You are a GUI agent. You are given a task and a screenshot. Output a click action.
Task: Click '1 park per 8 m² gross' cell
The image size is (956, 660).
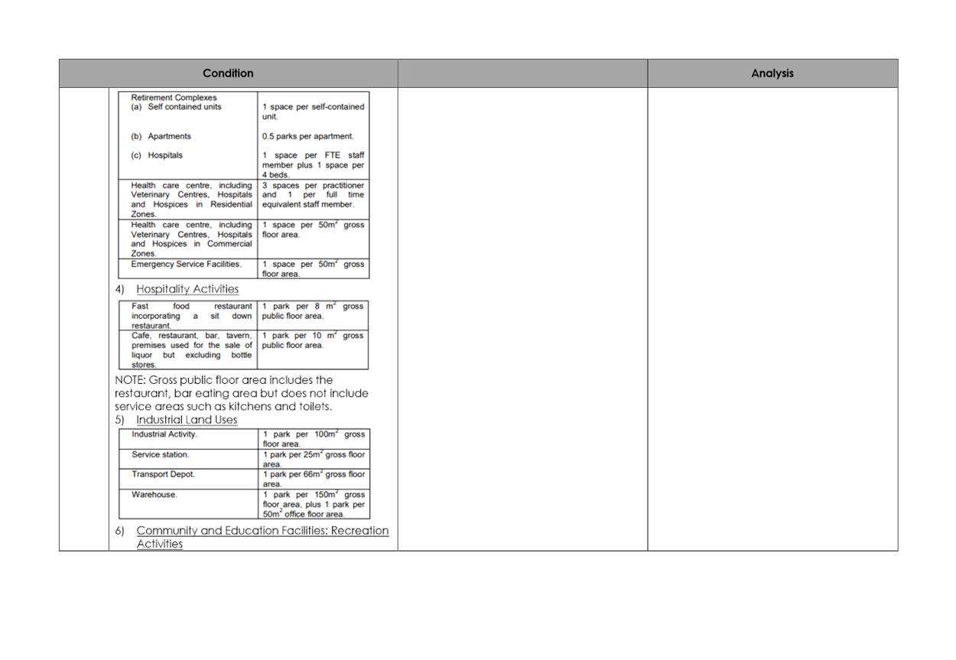click(x=313, y=315)
